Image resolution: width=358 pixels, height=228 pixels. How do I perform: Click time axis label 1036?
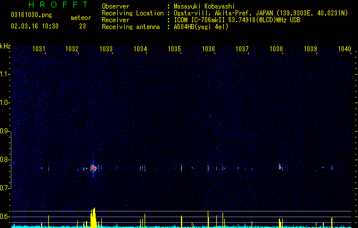pos(208,49)
